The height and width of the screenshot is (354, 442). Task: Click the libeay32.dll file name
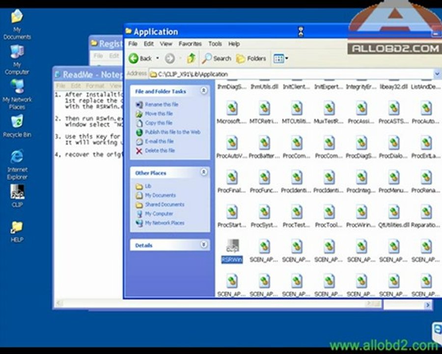point(394,87)
